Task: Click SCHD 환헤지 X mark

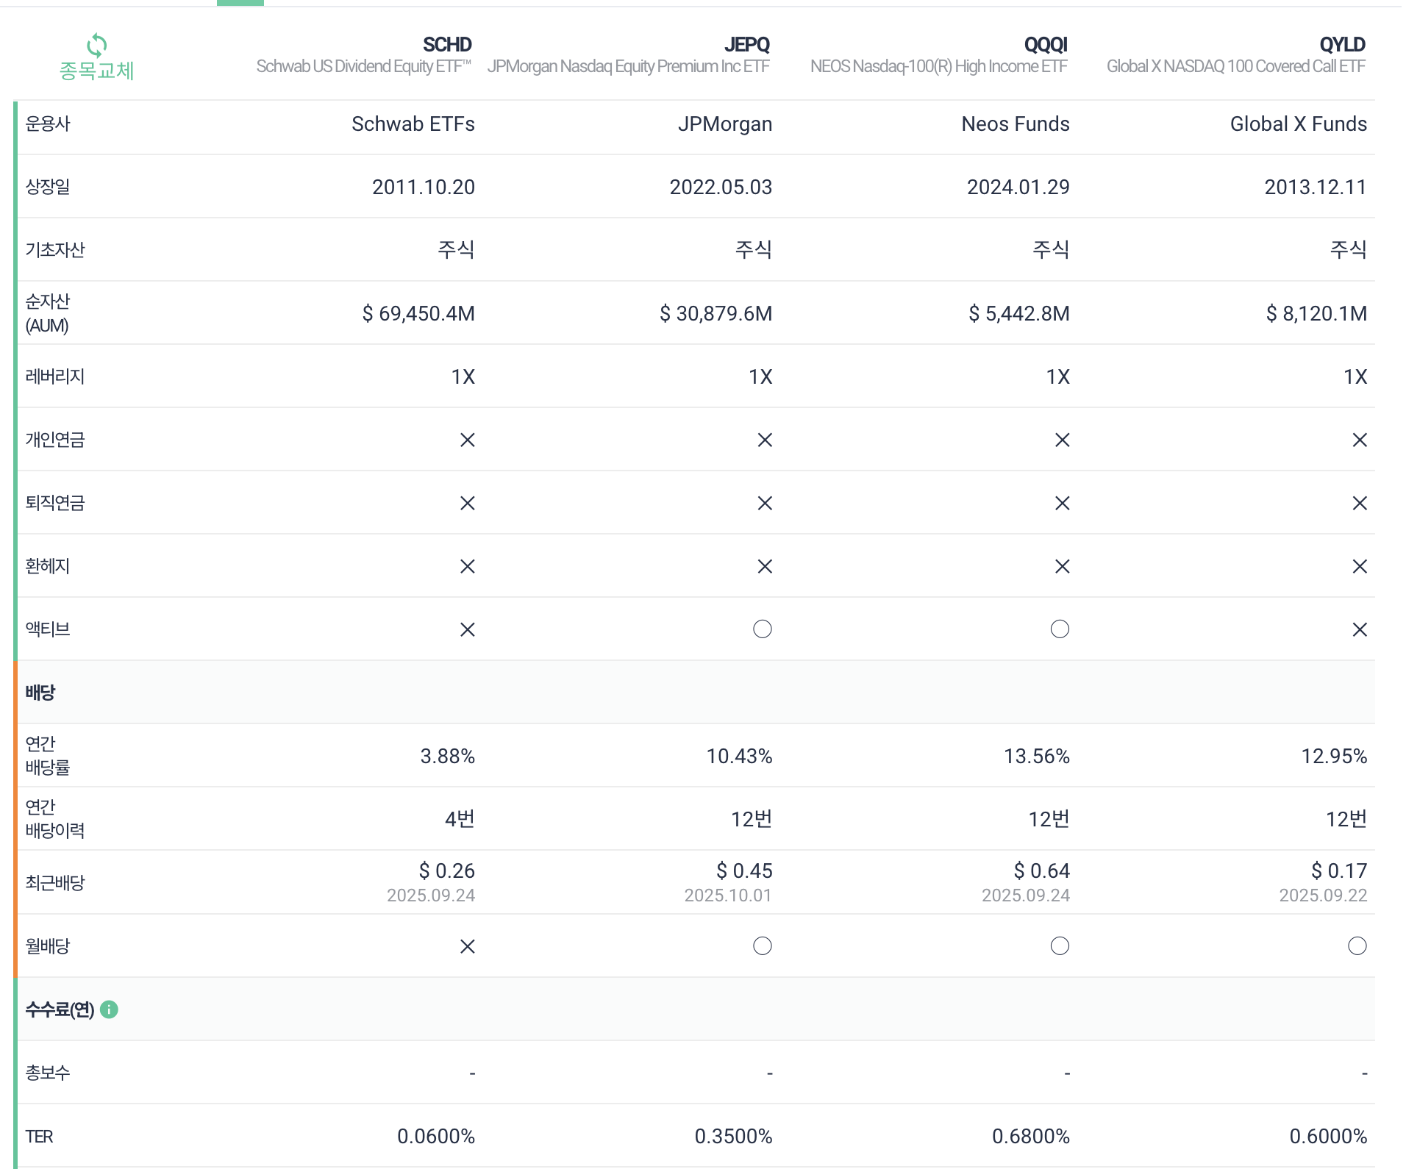Action: 467,566
